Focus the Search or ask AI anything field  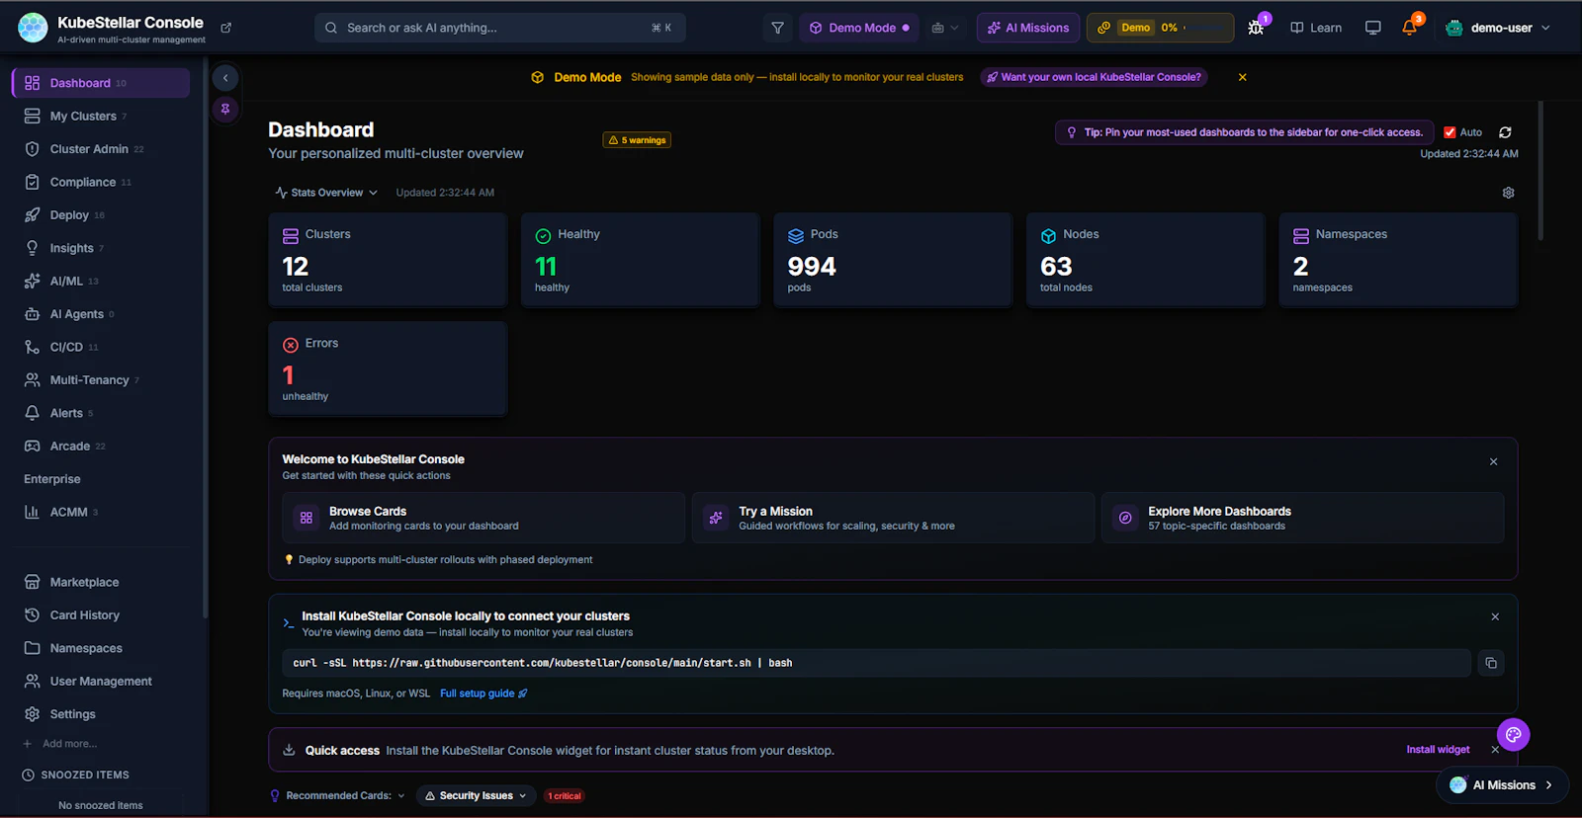[x=499, y=28]
